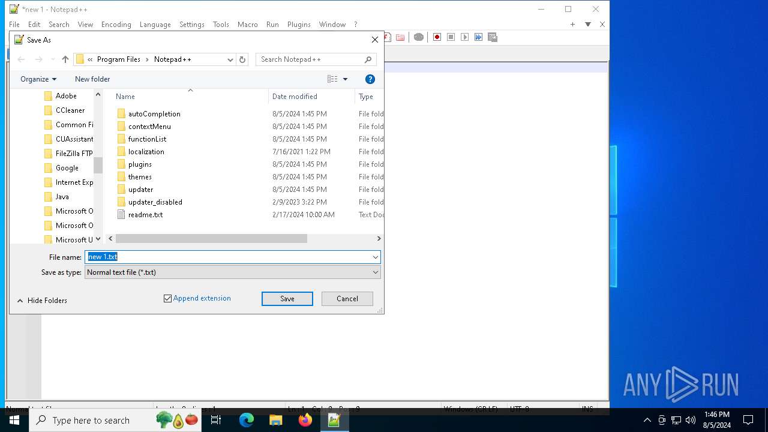Select Google in the folder tree
The image size is (768, 432).
[x=67, y=168]
